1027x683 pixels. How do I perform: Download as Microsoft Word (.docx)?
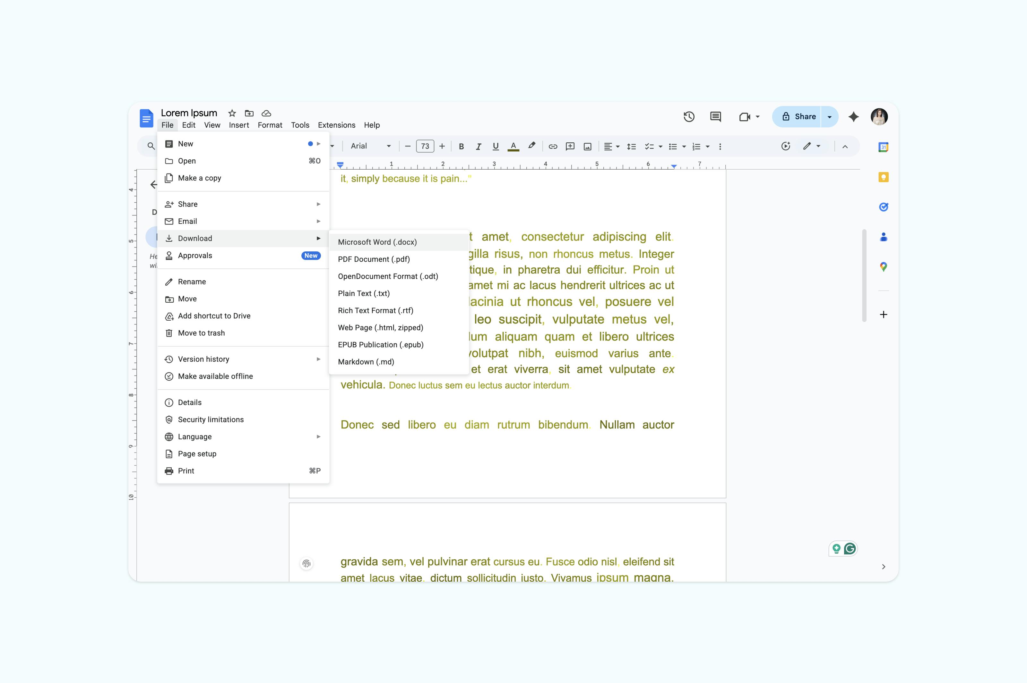tap(377, 242)
